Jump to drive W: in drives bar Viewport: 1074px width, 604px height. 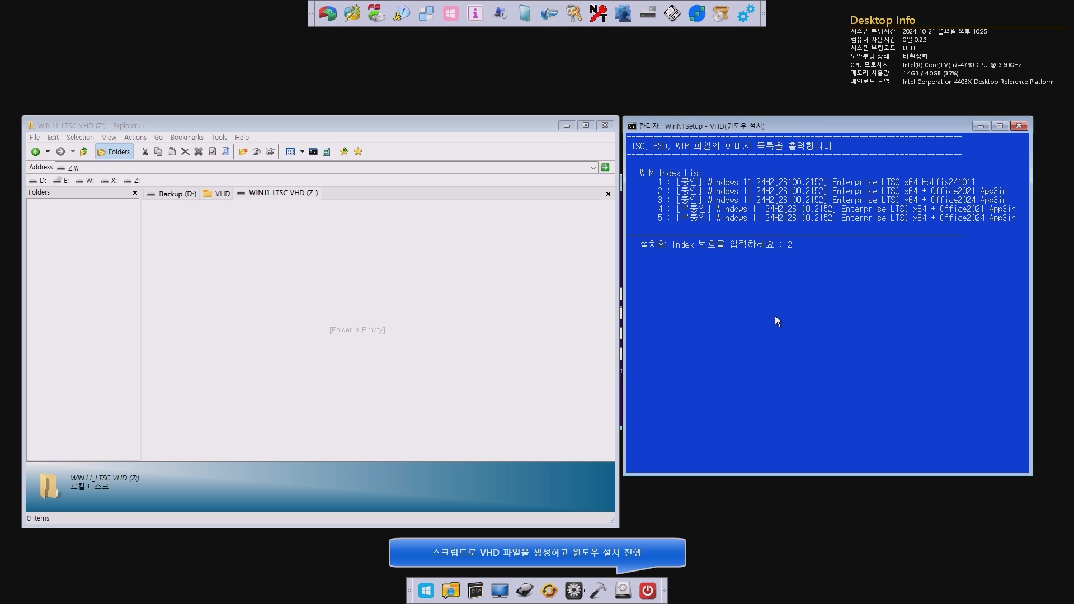(84, 181)
